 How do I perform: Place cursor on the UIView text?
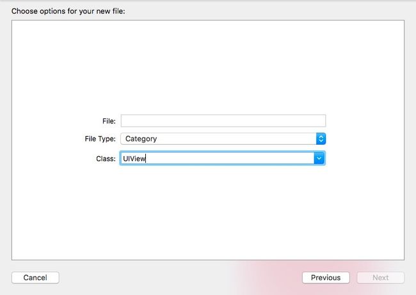[x=134, y=158]
